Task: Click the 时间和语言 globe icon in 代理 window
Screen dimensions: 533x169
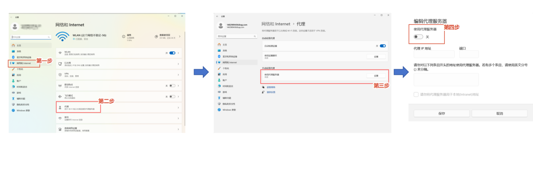Action: 219,86
